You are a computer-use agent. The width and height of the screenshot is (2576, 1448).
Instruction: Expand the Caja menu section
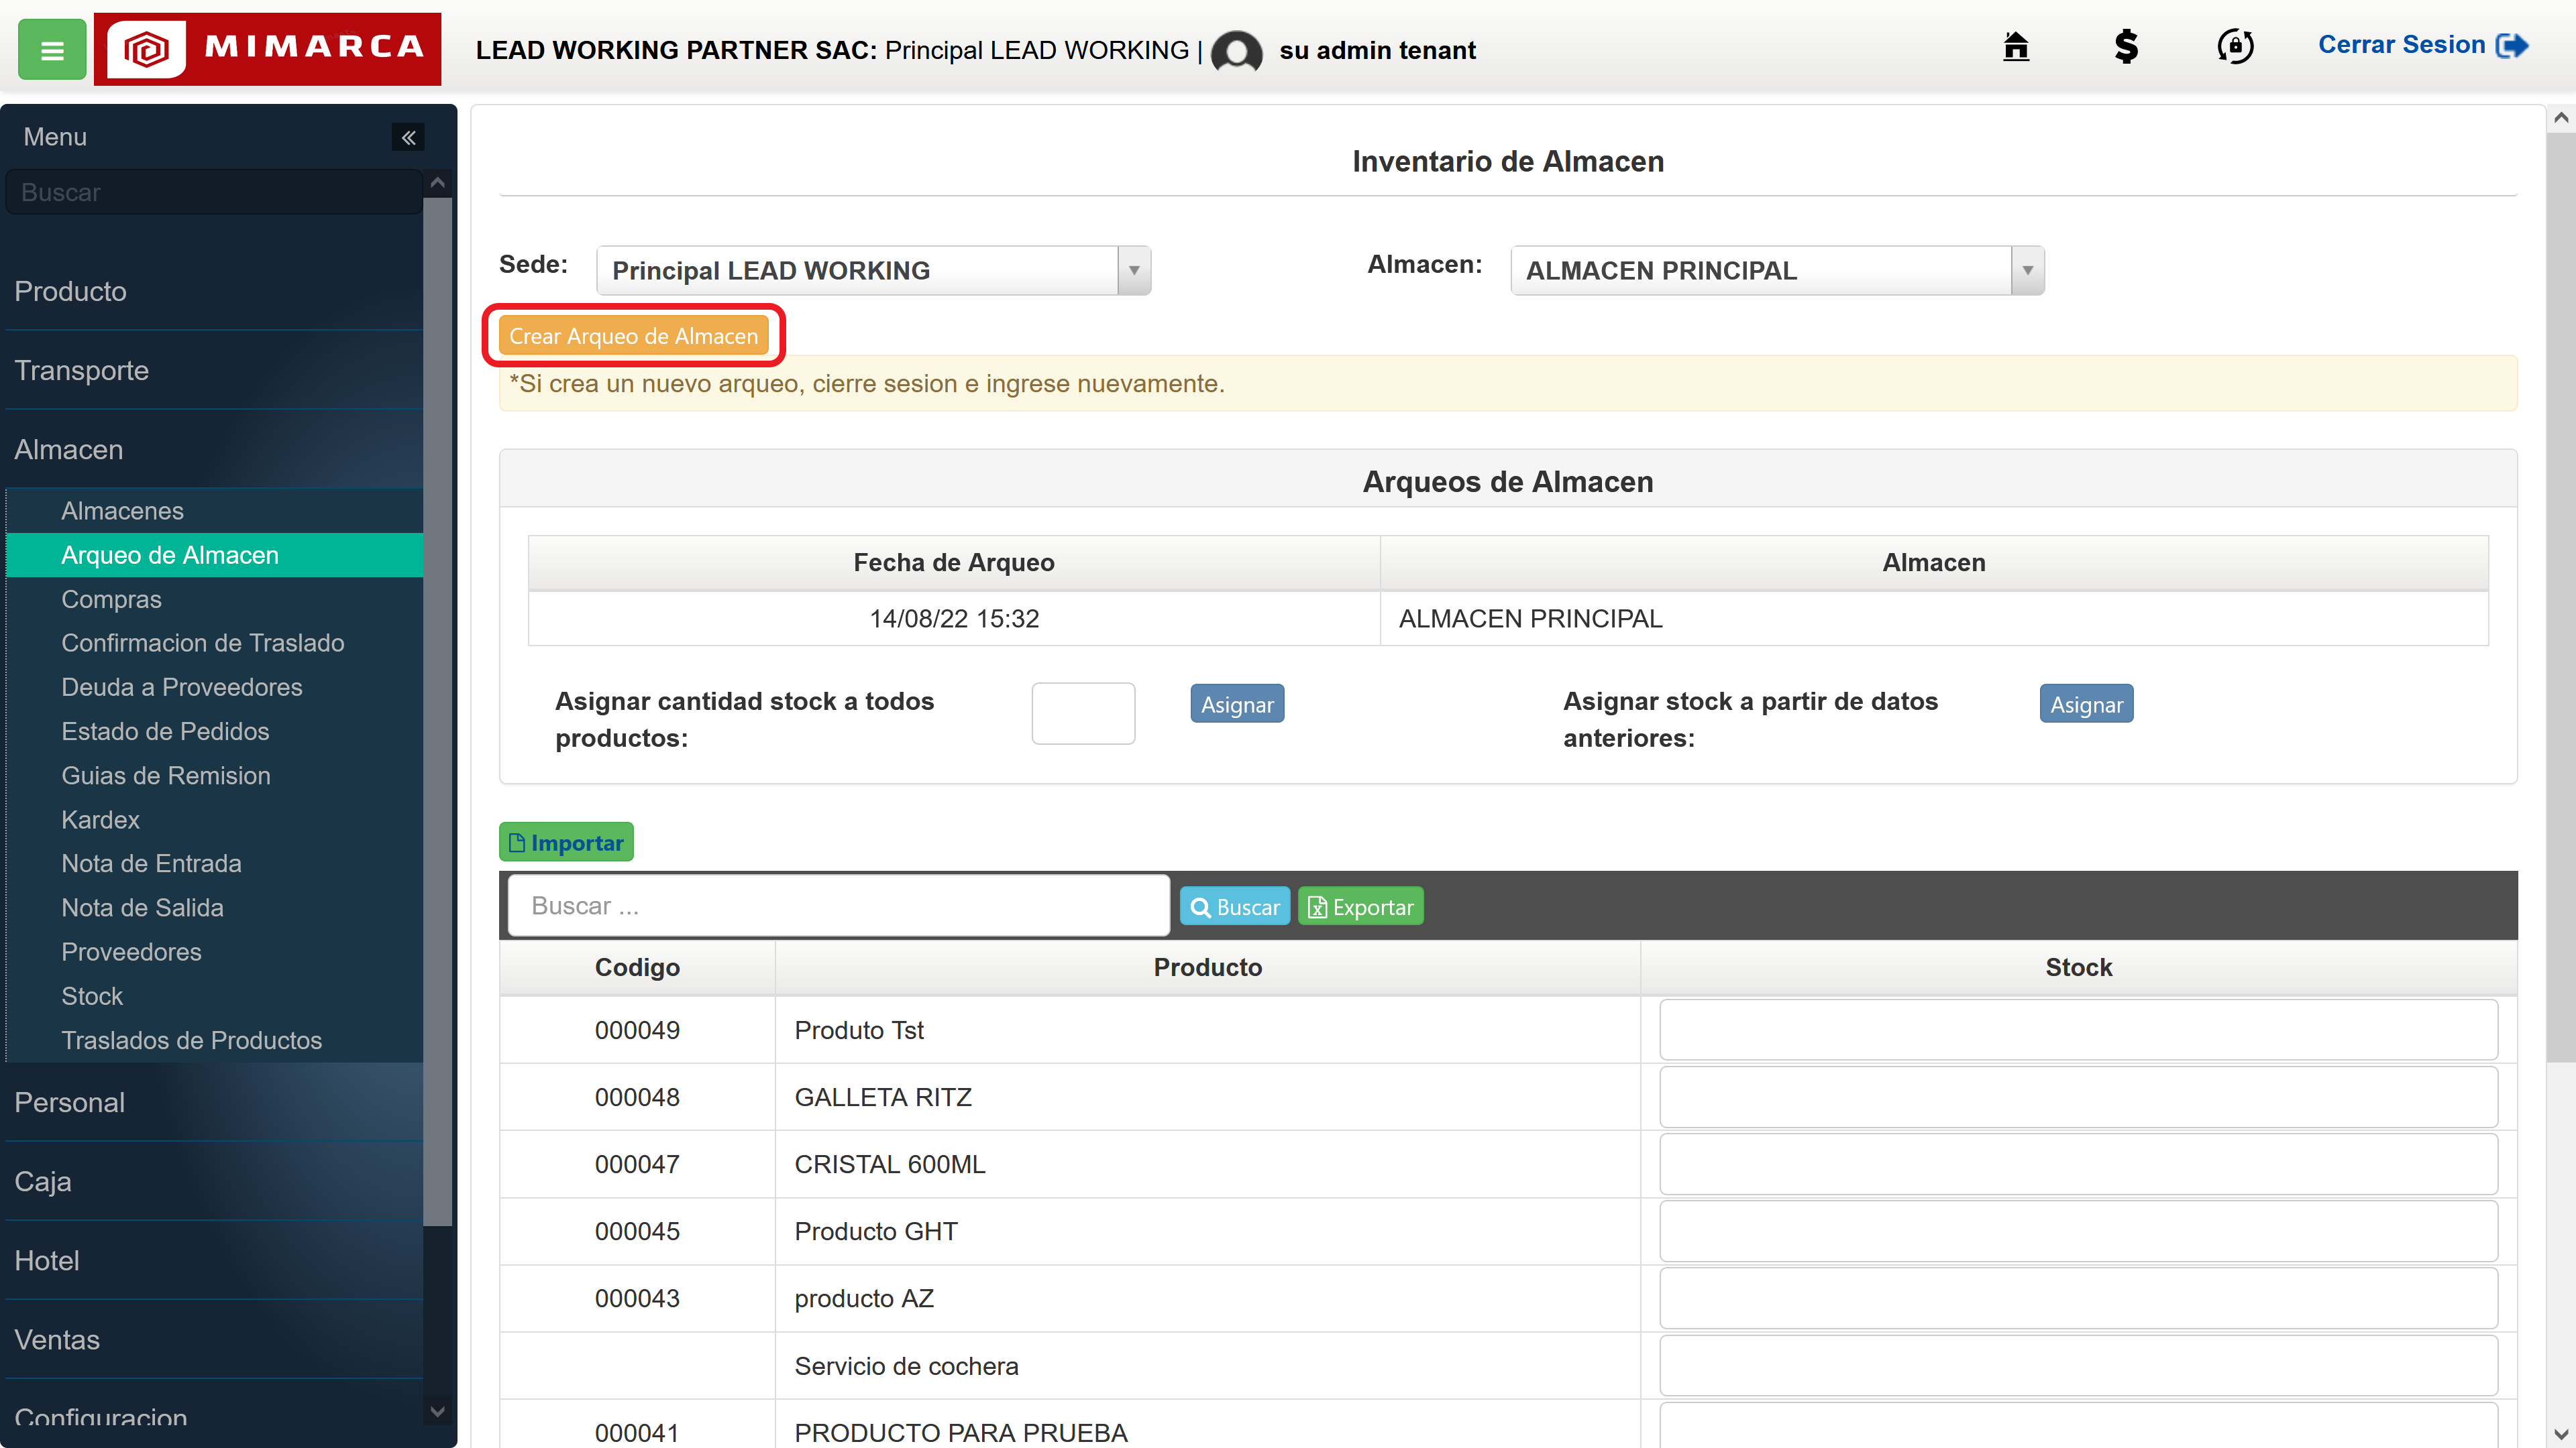coord(214,1181)
